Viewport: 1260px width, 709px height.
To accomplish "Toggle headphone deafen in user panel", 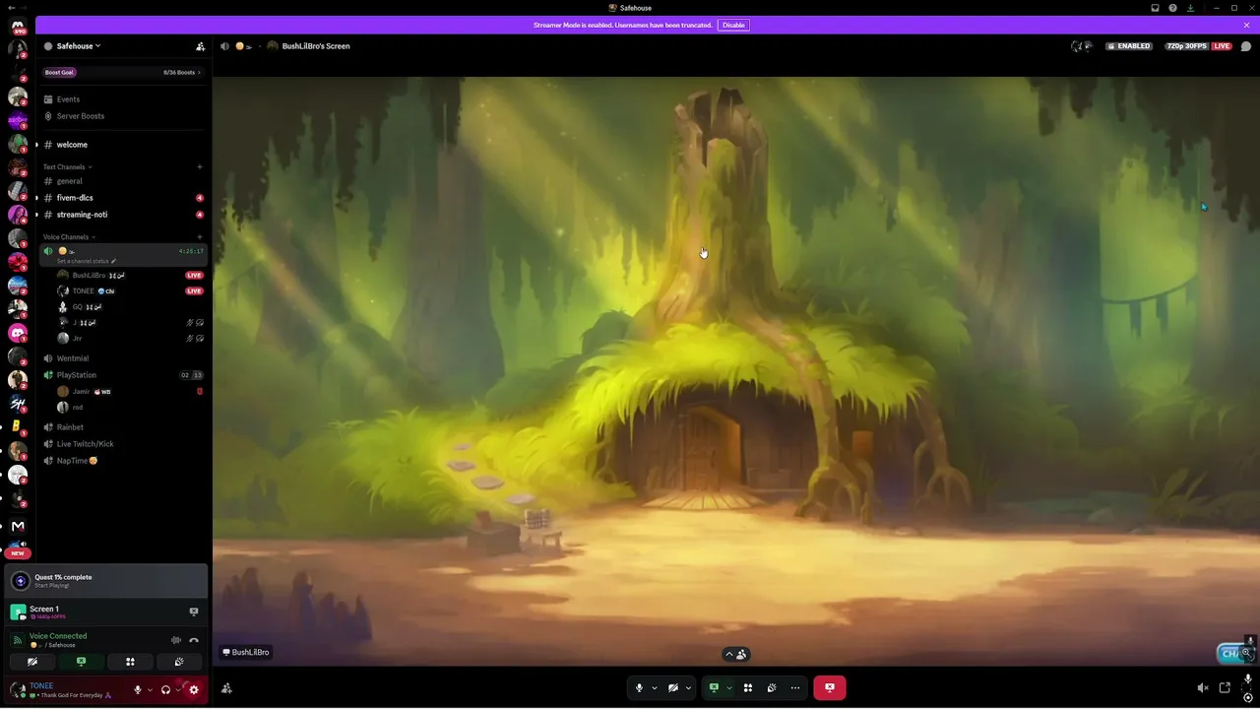I will (165, 690).
